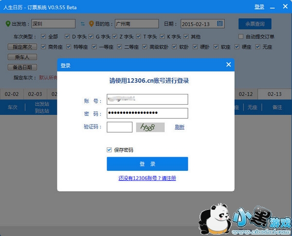Open the 乘车人 passenger button
Viewport: 292px width, 236px height.
[22, 57]
